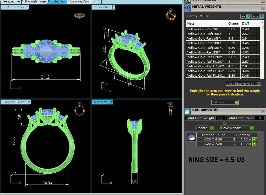Click the ring icon in Through Finger viewport
The width and height of the screenshot is (266, 195).
(x=80, y=109)
